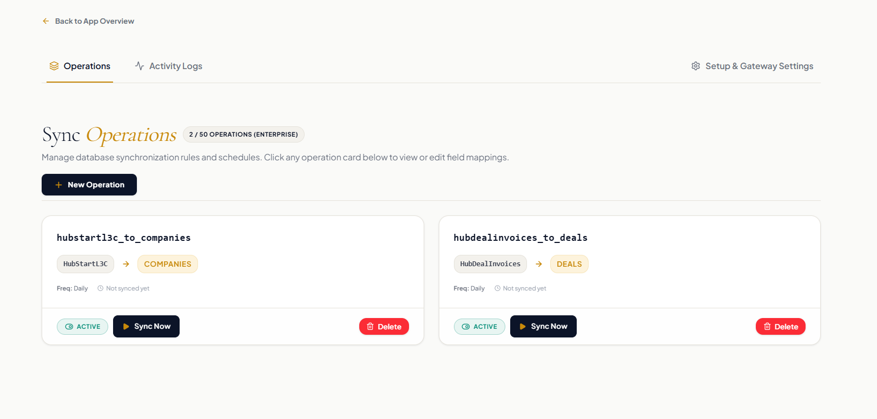
Task: Click the COMPANIES destination tag
Action: [x=168, y=264]
